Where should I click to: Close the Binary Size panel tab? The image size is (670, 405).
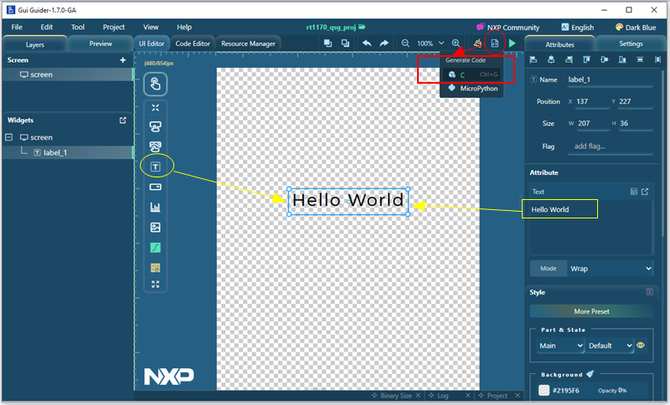click(418, 396)
